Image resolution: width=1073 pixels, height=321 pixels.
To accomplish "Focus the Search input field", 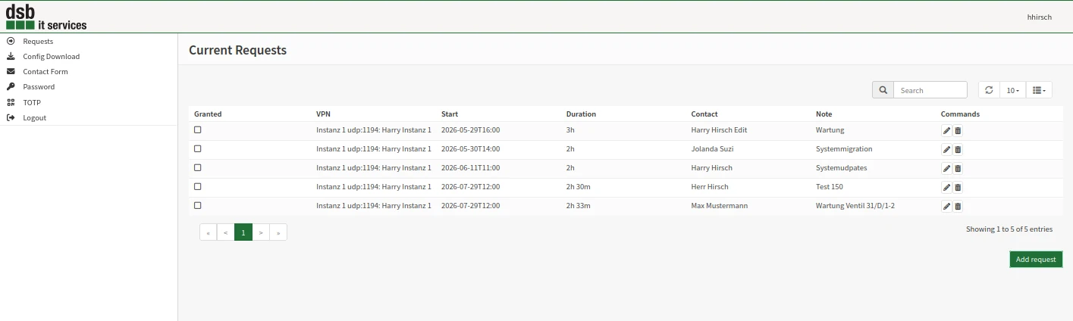I will 930,90.
